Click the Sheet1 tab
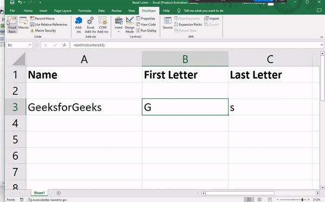This screenshot has height=202, width=325. 39,193
